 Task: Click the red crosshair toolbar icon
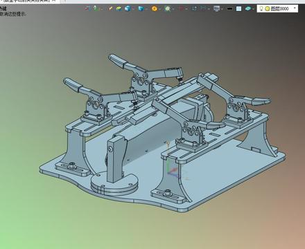181,9
